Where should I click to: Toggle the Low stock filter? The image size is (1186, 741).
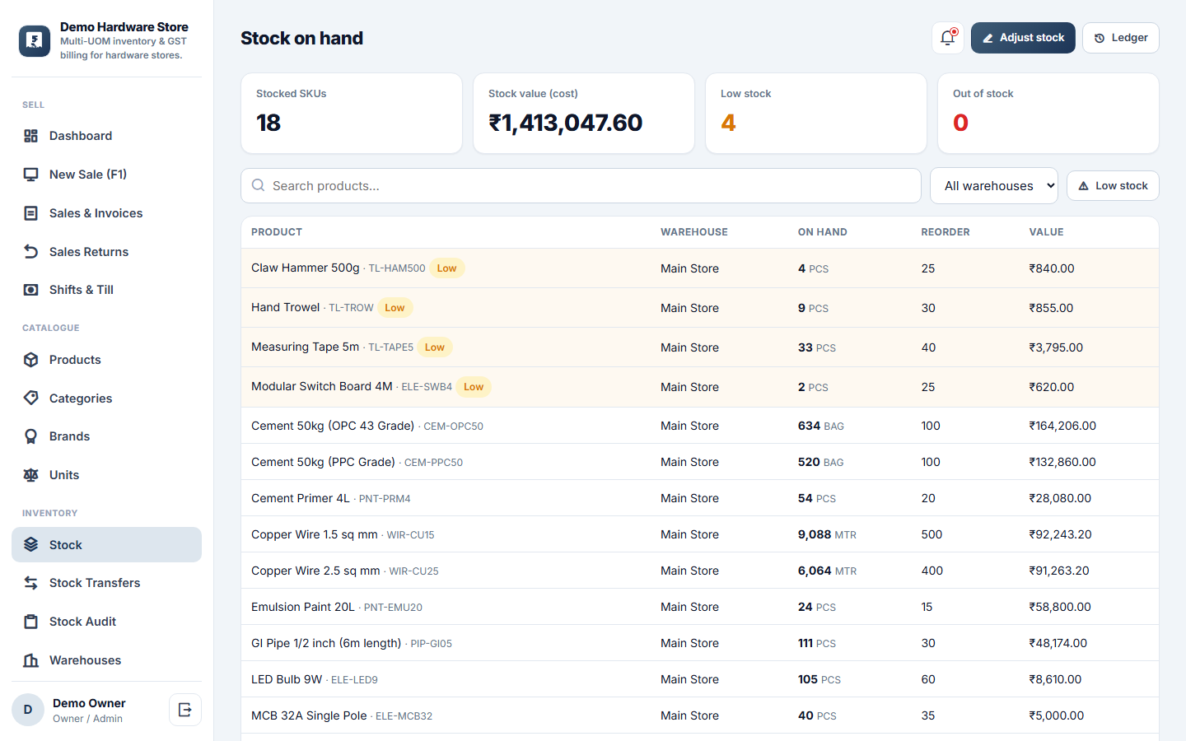point(1113,186)
